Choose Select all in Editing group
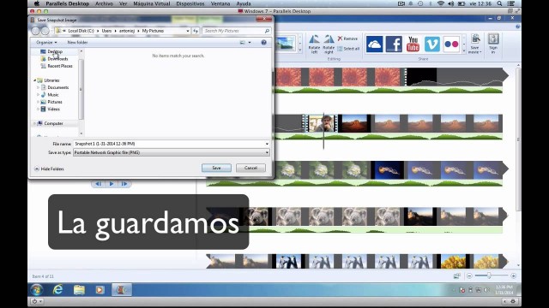The height and width of the screenshot is (308, 549). tap(348, 49)
